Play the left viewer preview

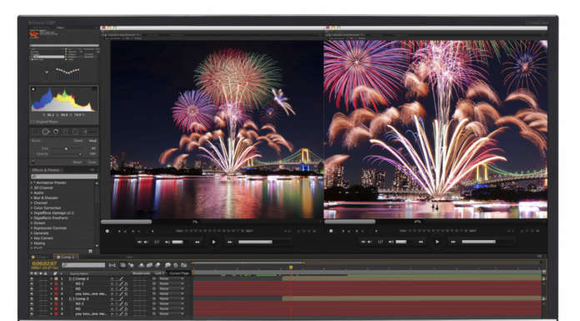214,242
